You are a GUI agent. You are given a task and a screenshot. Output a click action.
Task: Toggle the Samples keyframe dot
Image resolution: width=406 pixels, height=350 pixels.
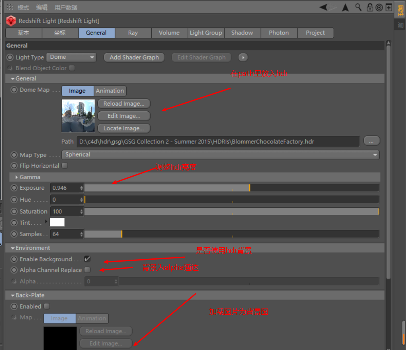point(14,234)
